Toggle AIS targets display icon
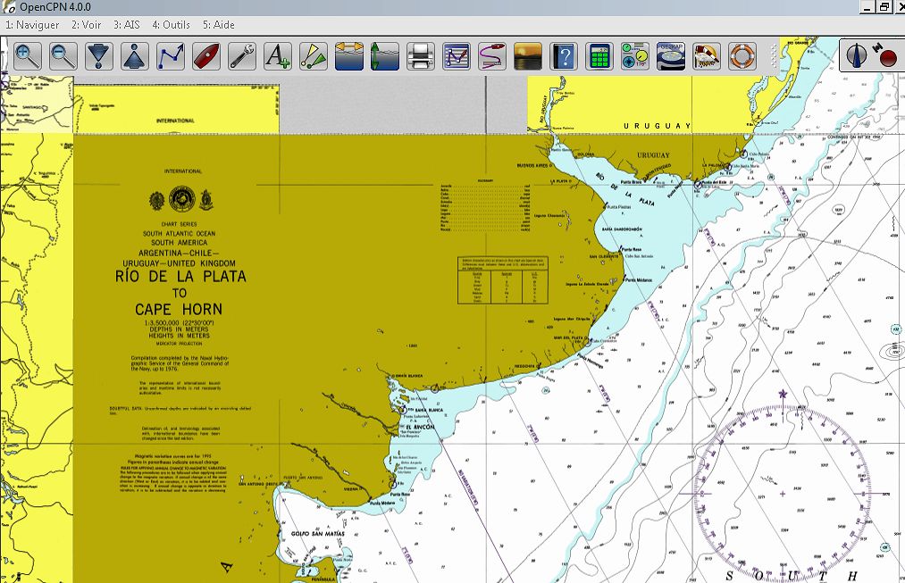The image size is (905, 583). click(x=314, y=56)
